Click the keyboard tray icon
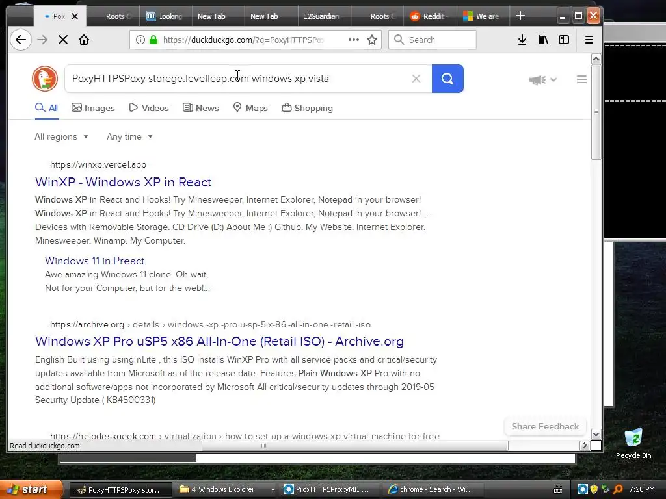Viewport: 666px width, 499px height. point(558,490)
